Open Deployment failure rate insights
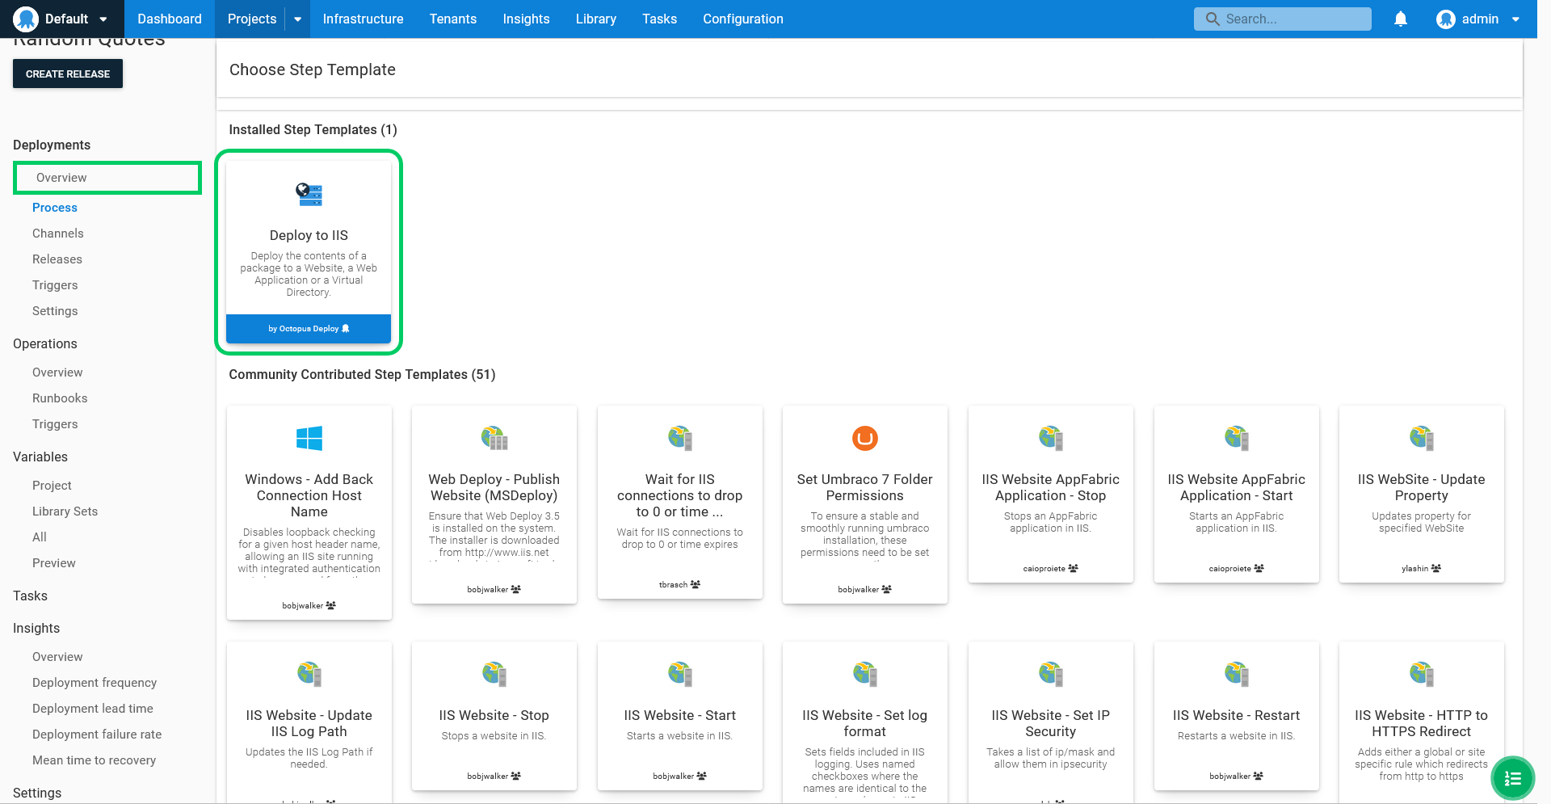The height and width of the screenshot is (804, 1551). 97,735
